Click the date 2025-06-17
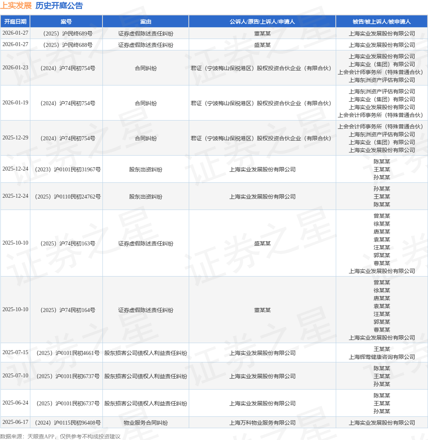The image size is (428, 440). [15, 422]
